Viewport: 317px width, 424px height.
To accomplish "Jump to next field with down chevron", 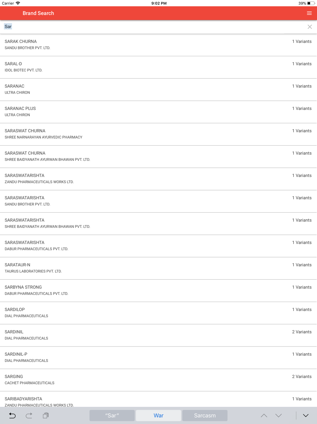I will (x=279, y=415).
